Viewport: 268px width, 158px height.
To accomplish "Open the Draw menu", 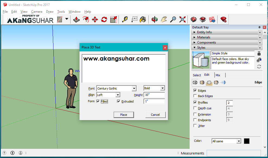I will [x=50, y=12].
